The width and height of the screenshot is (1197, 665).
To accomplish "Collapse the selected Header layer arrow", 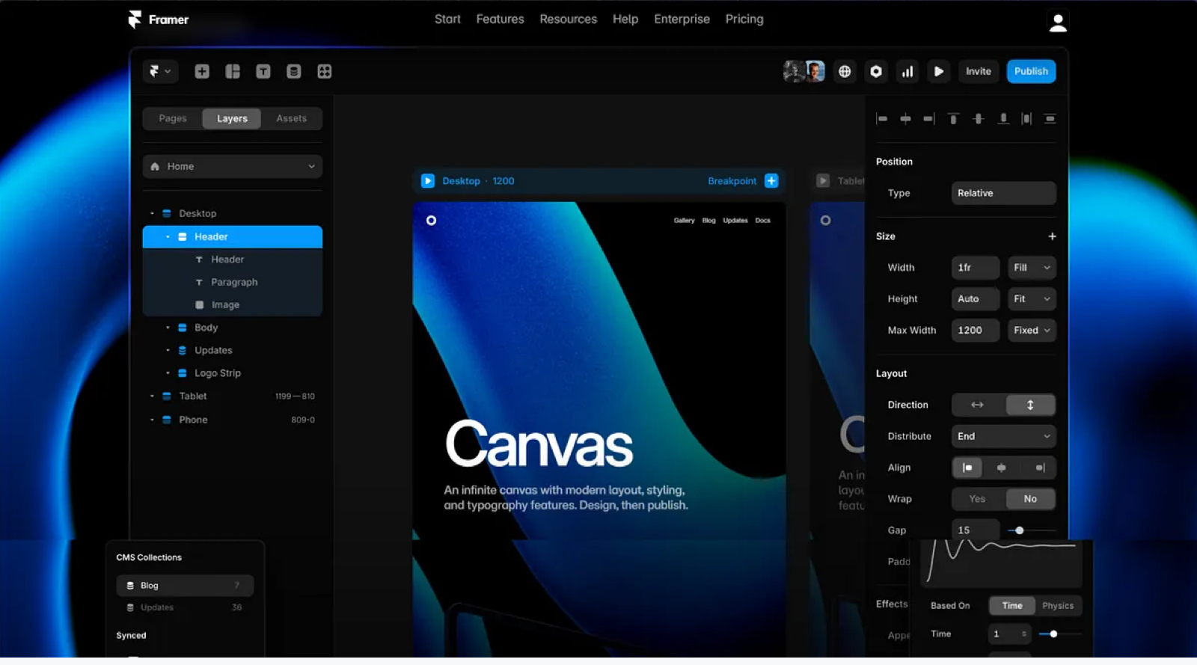I will pos(168,236).
